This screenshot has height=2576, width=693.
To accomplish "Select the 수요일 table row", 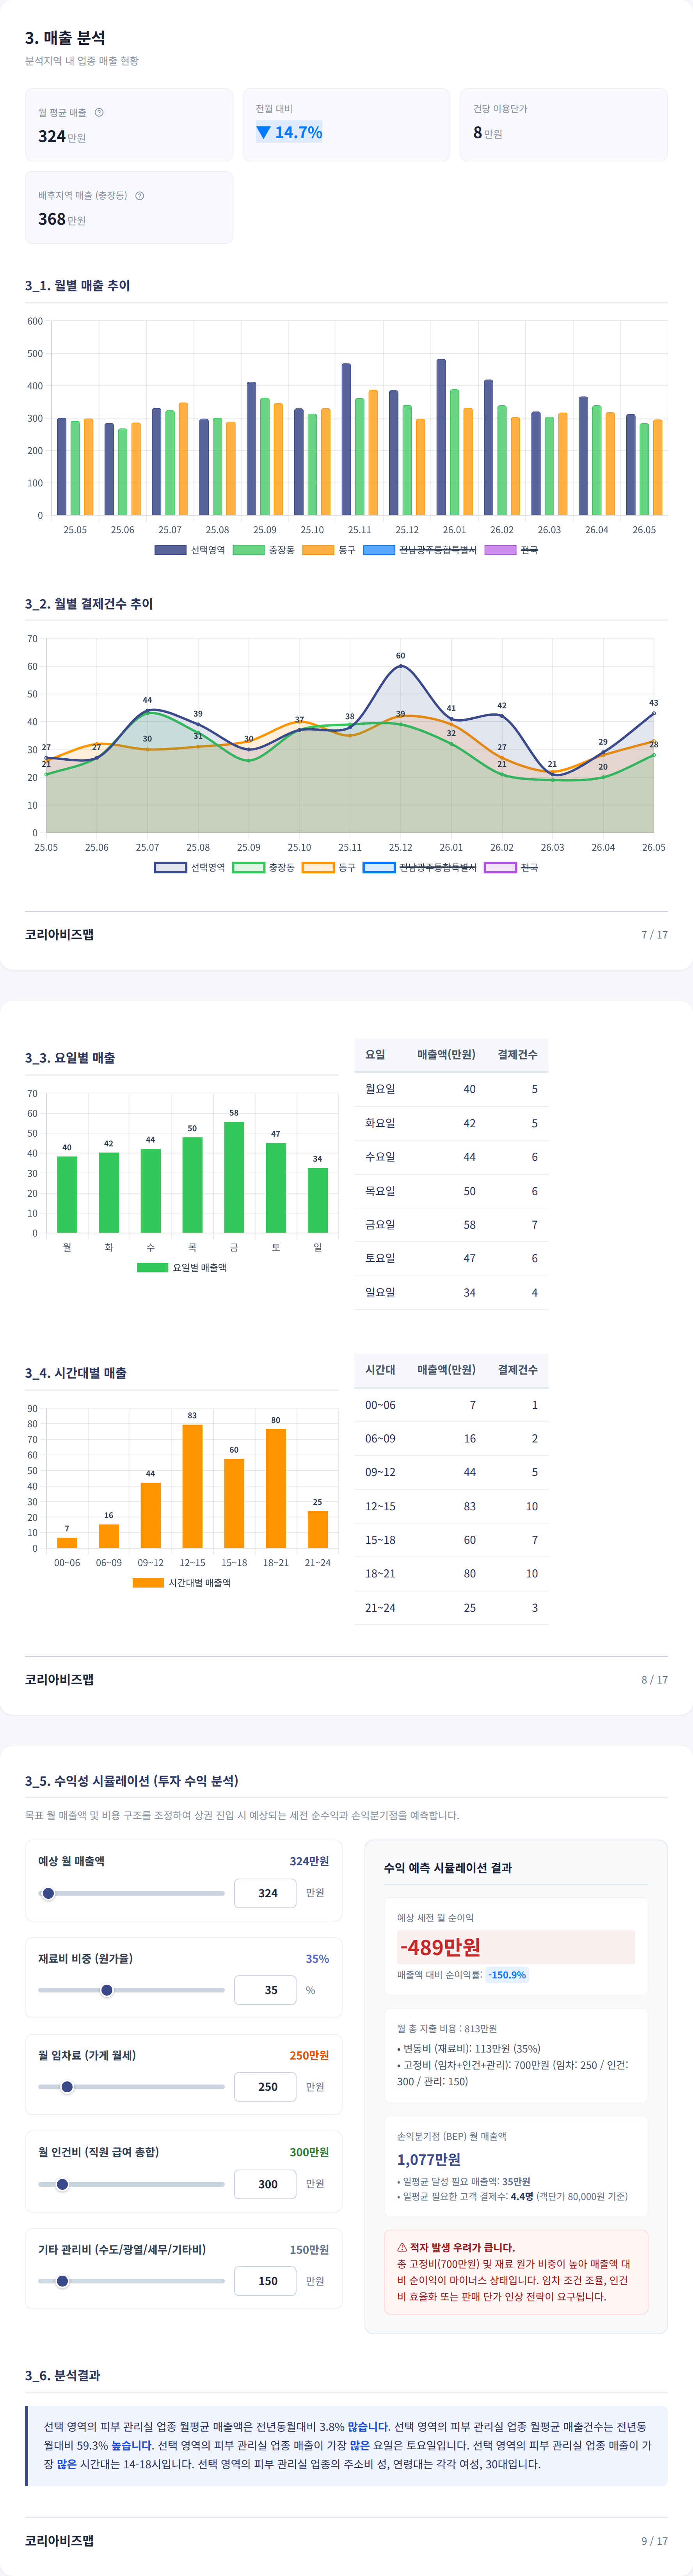I will click(451, 1157).
